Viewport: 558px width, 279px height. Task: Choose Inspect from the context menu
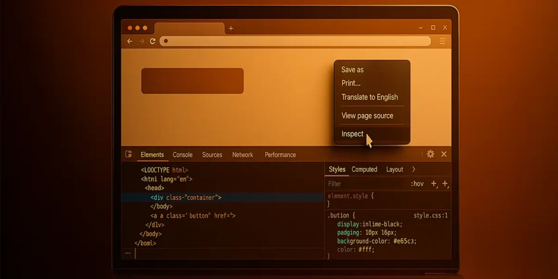[352, 134]
